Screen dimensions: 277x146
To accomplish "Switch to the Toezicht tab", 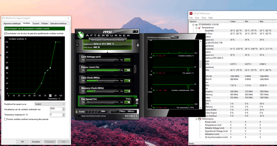I will point(36,24).
